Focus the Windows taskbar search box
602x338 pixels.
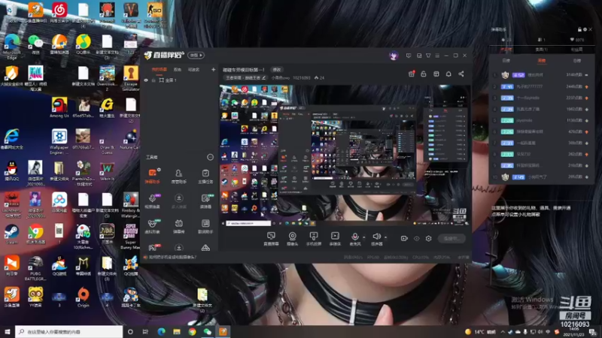pos(69,331)
